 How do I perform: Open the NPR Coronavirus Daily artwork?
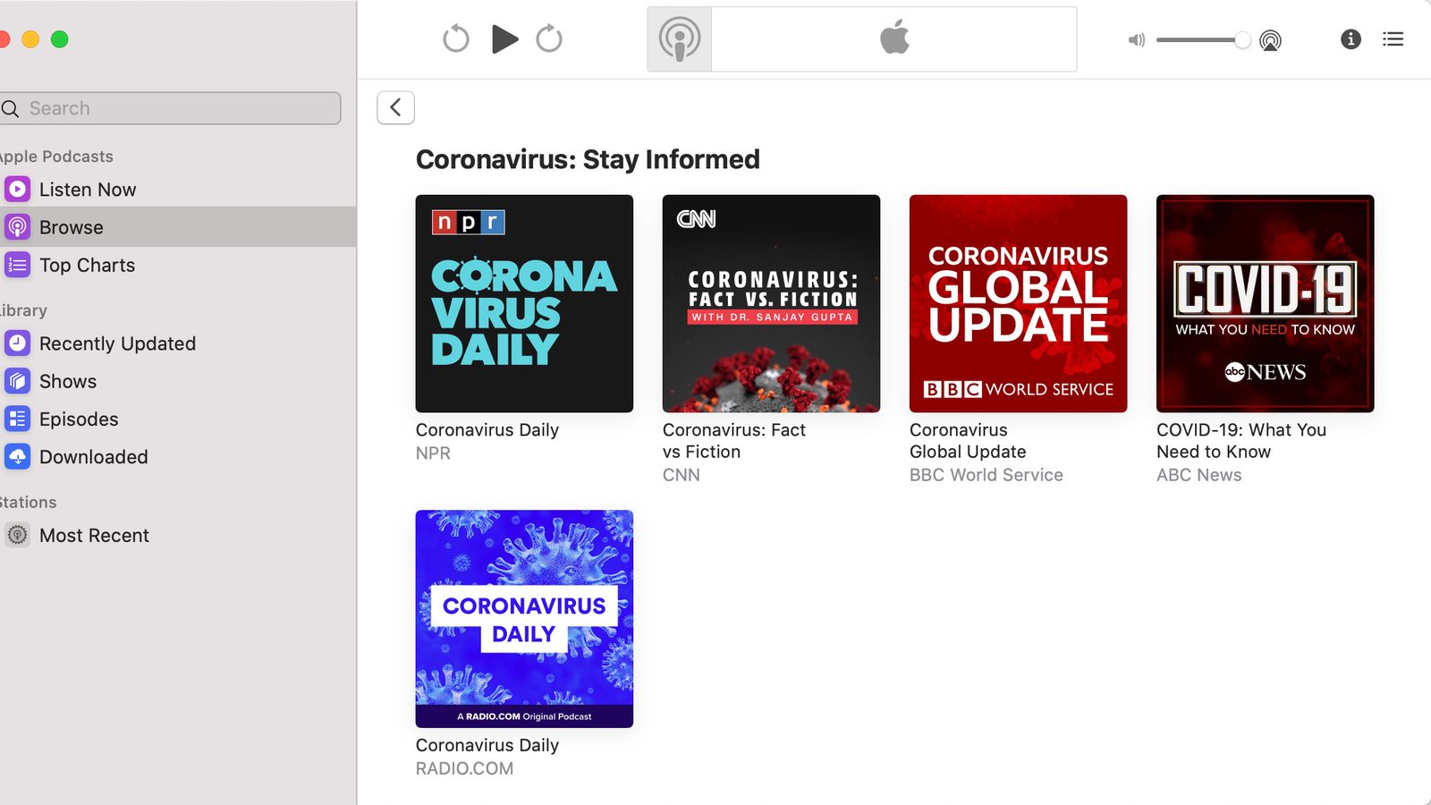[x=524, y=303]
